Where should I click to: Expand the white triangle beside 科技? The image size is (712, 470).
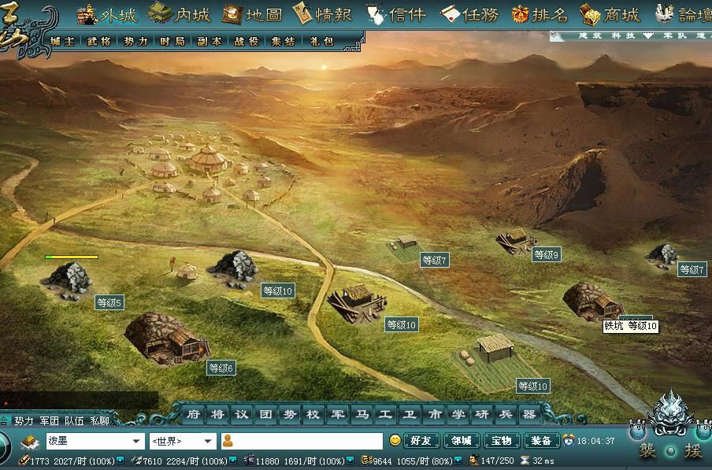tap(648, 35)
